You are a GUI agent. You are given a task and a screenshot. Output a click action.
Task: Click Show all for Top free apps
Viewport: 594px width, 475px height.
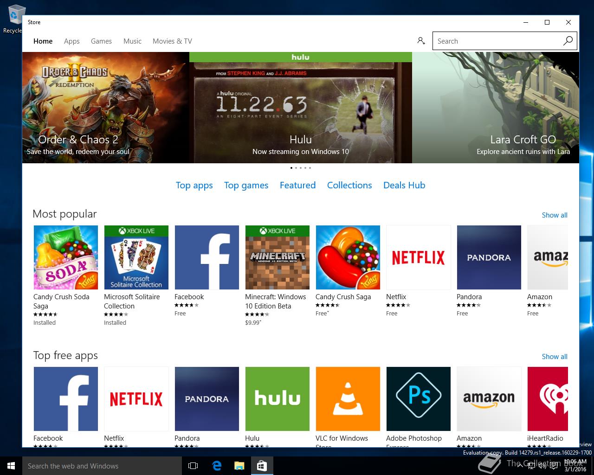[555, 357]
